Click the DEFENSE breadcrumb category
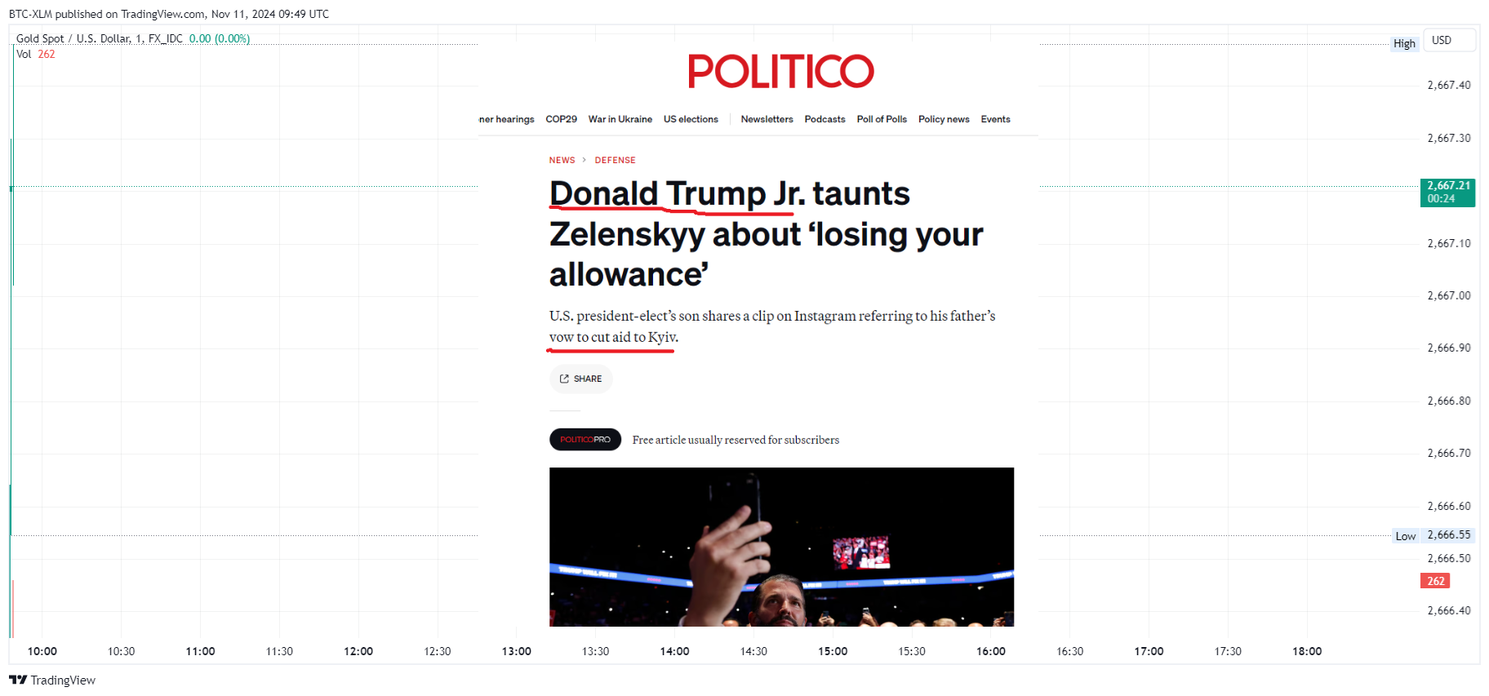This screenshot has height=696, width=1489. 615,160
